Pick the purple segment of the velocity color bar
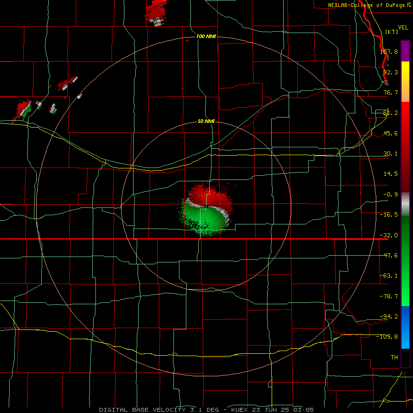The height and width of the screenshot is (413, 413). [x=405, y=51]
